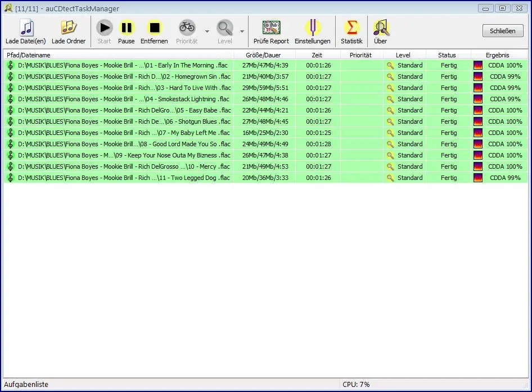Click size cell 16Mb/25Mb/2:30
This screenshot has height=392, width=532.
coord(265,133)
